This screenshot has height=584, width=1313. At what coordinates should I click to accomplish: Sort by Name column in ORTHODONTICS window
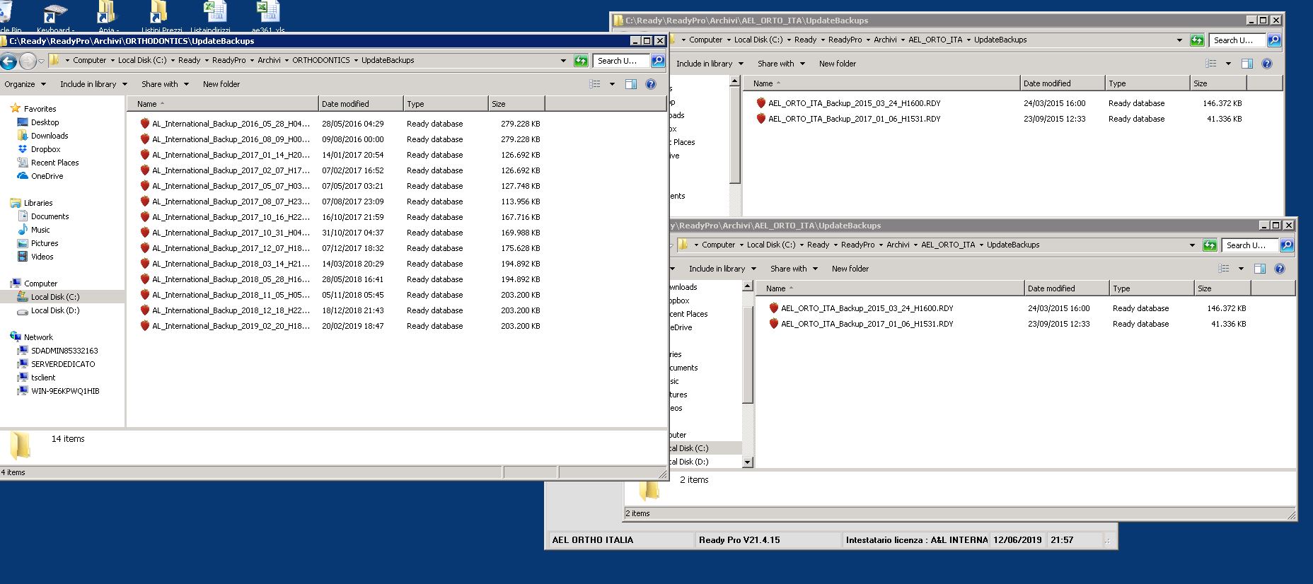tap(223, 104)
